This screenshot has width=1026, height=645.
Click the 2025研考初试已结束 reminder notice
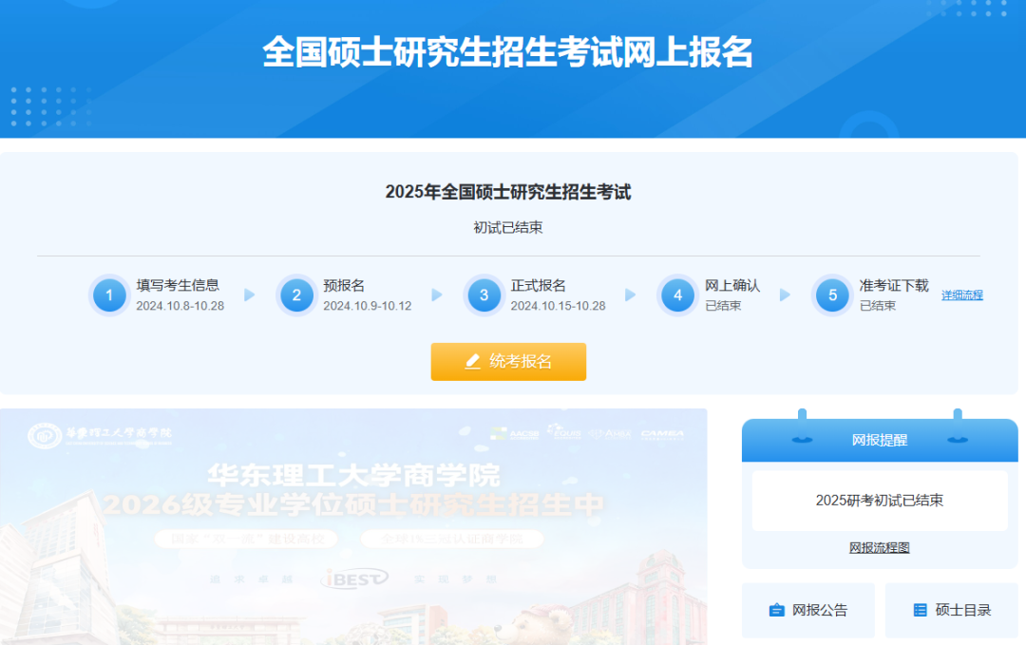[x=879, y=501]
